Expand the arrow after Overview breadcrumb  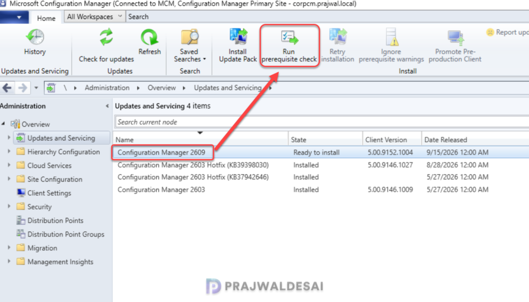pyautogui.click(x=184, y=88)
